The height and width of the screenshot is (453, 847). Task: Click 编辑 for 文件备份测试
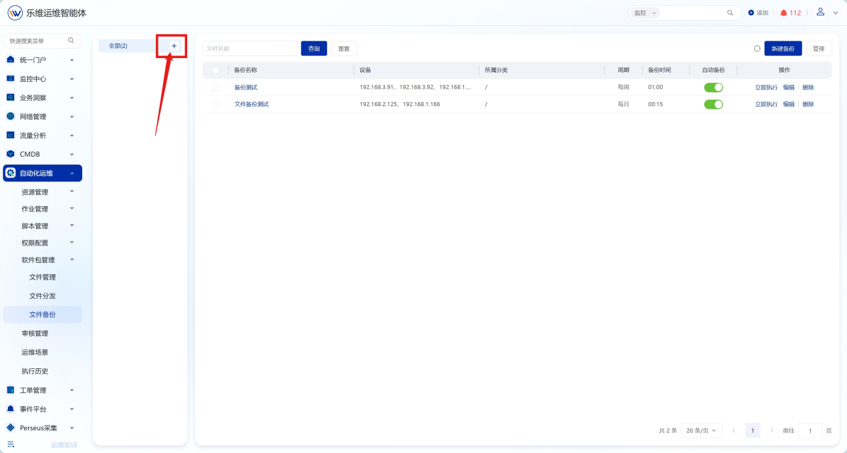[789, 104]
